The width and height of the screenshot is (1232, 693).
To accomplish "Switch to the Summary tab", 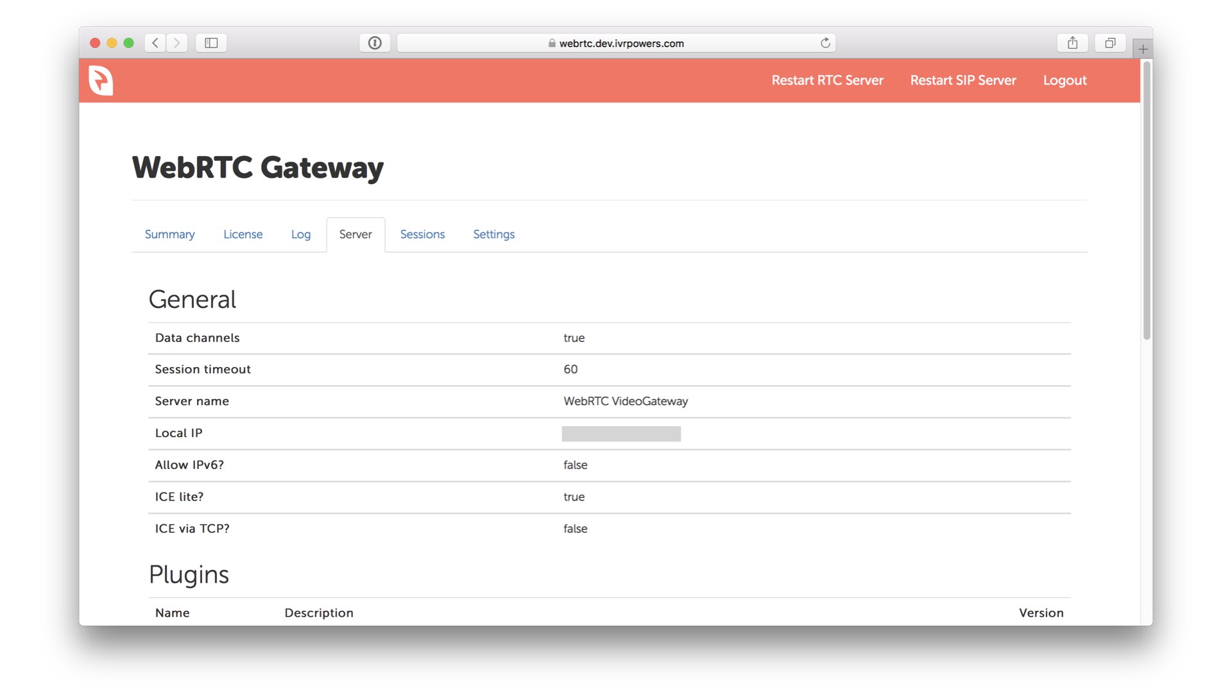I will coord(169,234).
